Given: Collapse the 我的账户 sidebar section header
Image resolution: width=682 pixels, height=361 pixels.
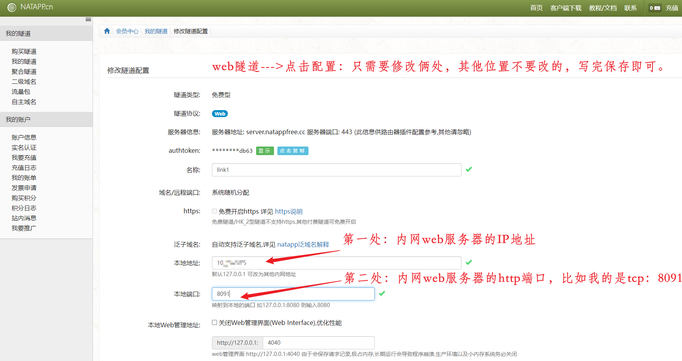Looking at the screenshot, I should [x=46, y=119].
